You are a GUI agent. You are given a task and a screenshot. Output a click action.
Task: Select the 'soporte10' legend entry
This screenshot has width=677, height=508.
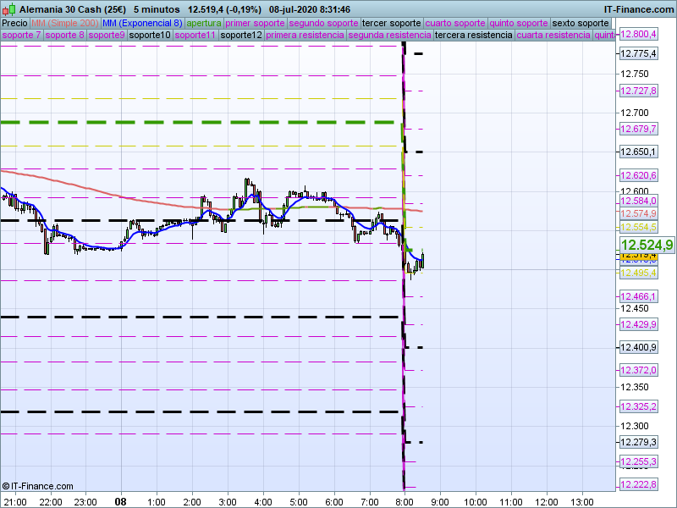[151, 36]
